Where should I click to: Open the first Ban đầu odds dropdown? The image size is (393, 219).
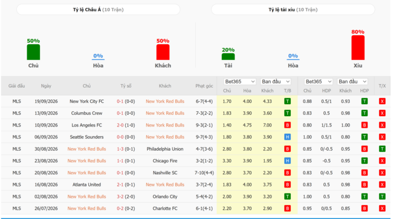[x=276, y=82]
